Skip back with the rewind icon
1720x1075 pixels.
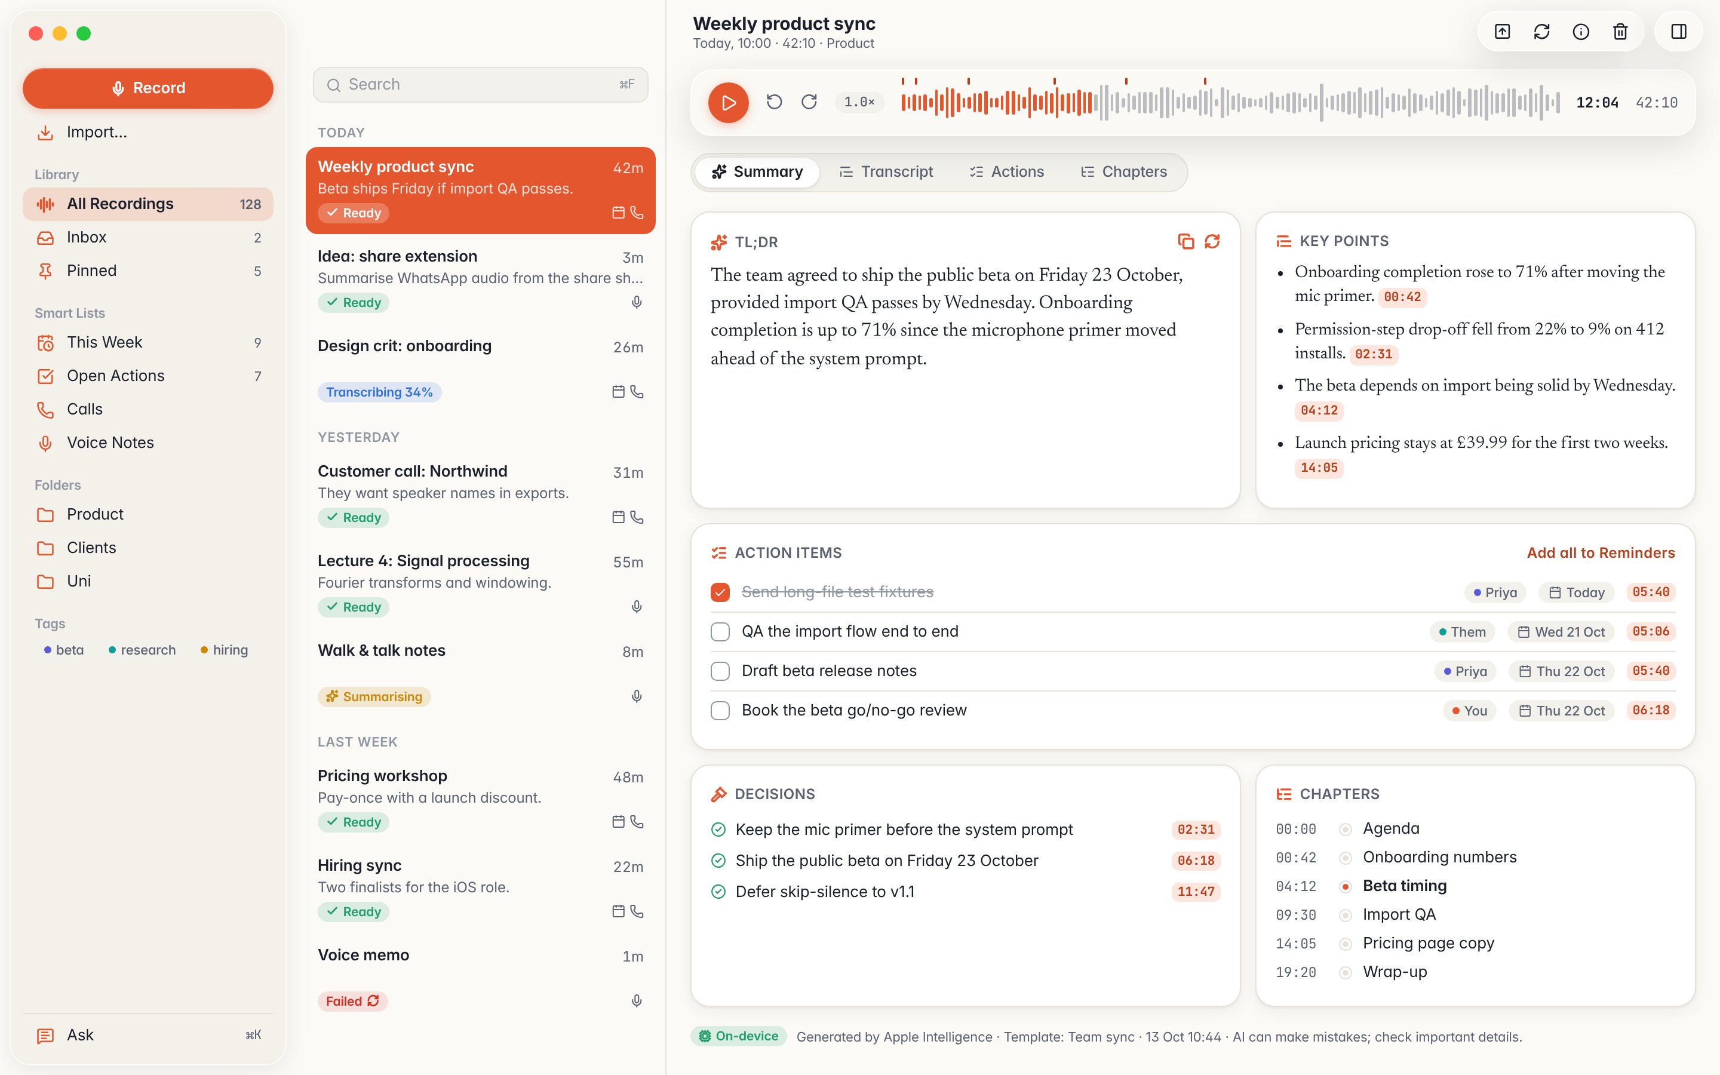point(774,102)
